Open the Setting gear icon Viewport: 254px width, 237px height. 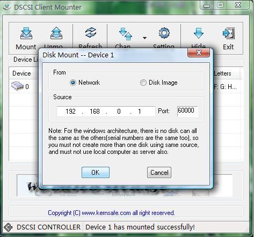[x=164, y=33]
